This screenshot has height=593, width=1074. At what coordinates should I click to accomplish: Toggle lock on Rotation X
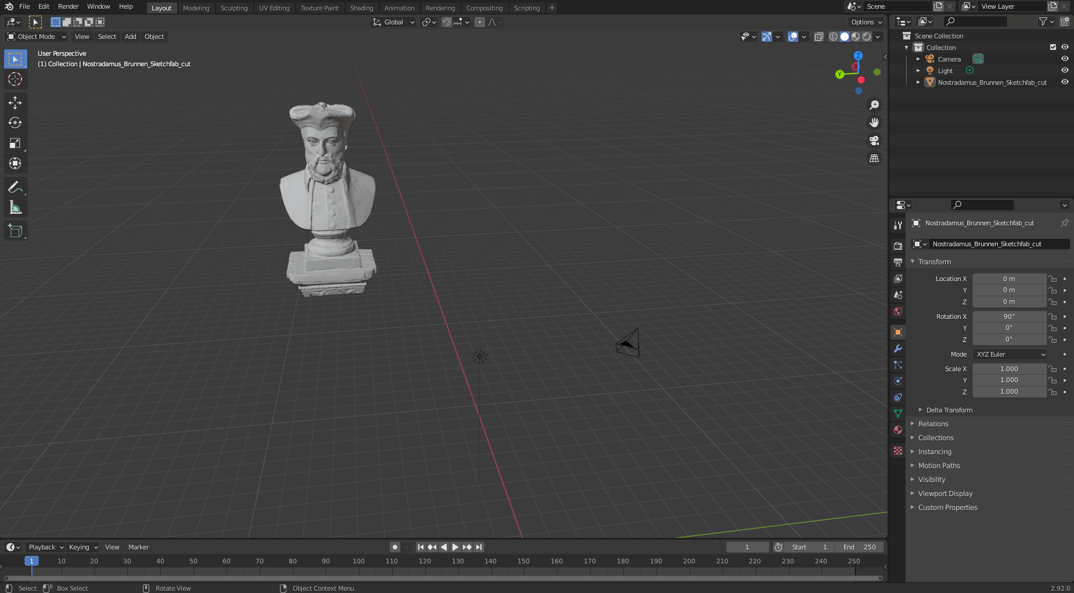tap(1053, 317)
